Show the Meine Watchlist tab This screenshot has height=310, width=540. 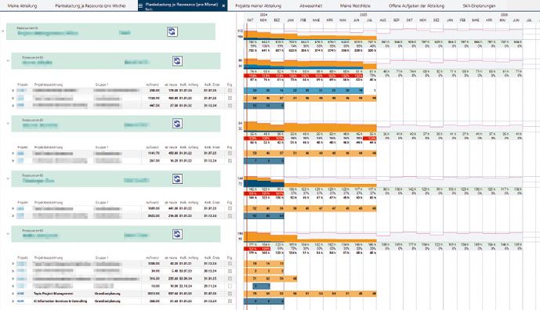click(x=355, y=5)
